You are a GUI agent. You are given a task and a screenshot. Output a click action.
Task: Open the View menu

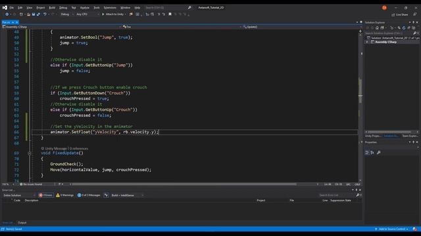29,8
